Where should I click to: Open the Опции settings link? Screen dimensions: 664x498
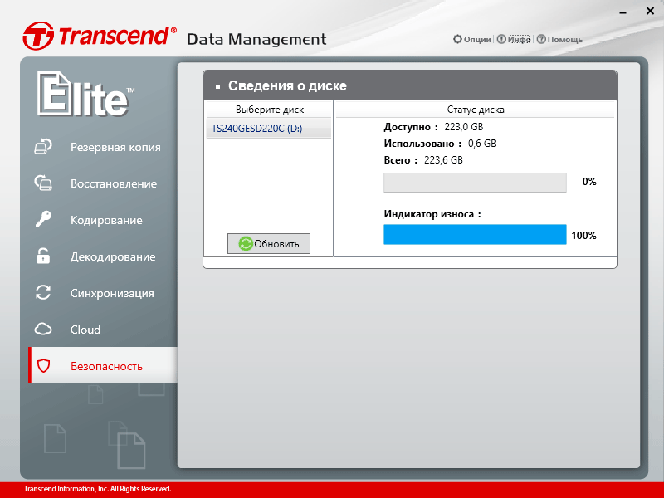pos(477,39)
